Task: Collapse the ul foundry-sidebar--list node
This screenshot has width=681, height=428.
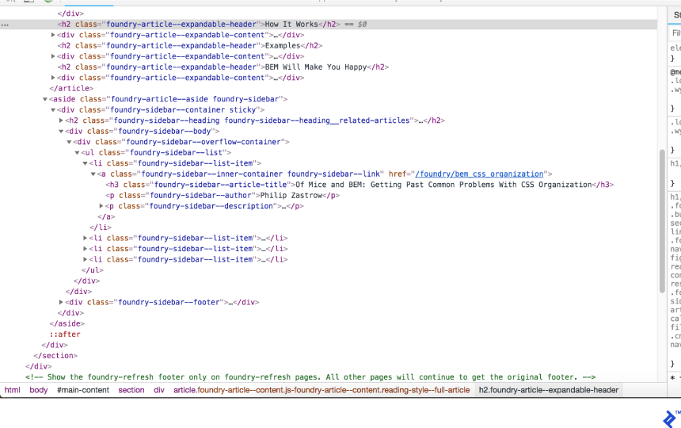Action: click(77, 152)
